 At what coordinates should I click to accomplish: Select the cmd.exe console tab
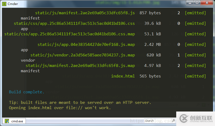pos(14,121)
